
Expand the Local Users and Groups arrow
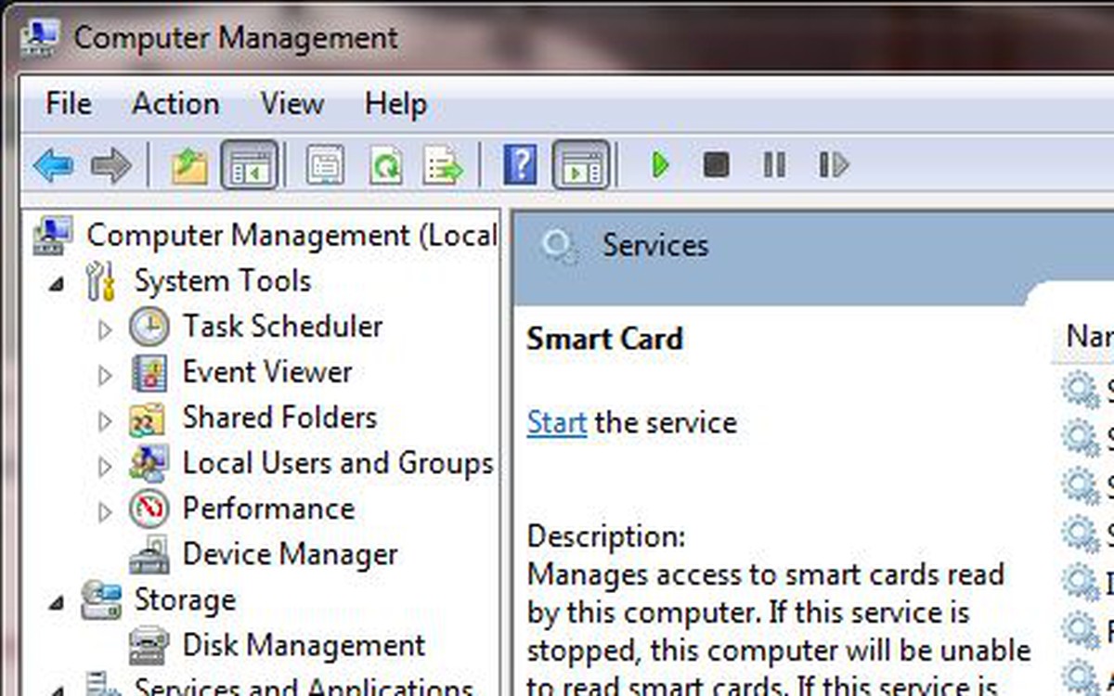pos(105,465)
